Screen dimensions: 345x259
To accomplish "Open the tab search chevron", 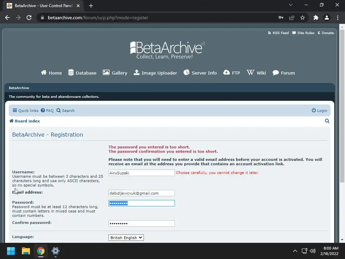I will tap(291, 5).
